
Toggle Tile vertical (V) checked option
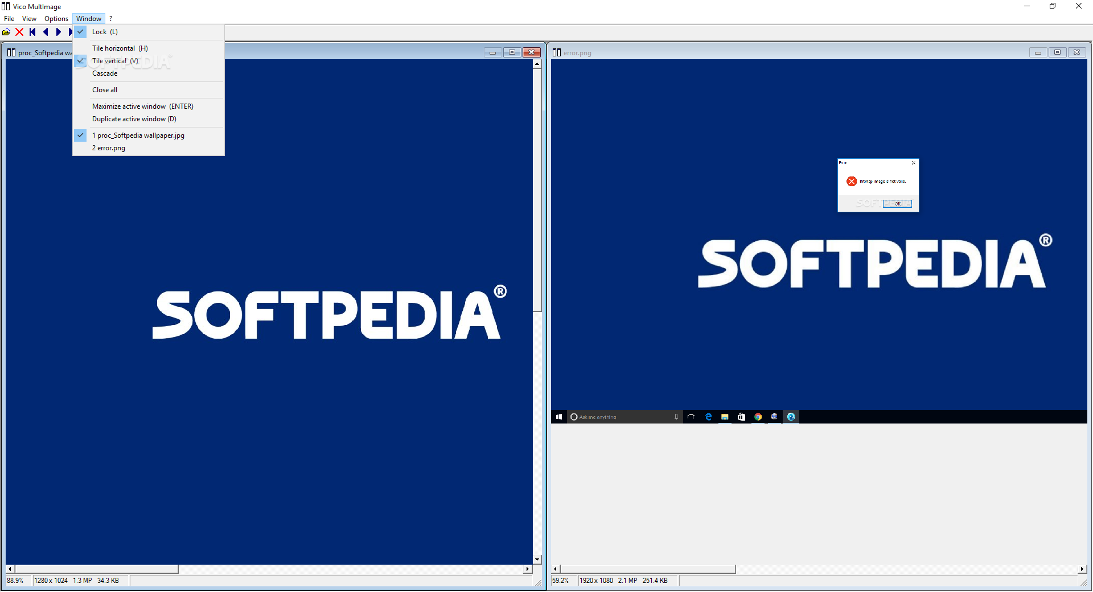click(149, 61)
